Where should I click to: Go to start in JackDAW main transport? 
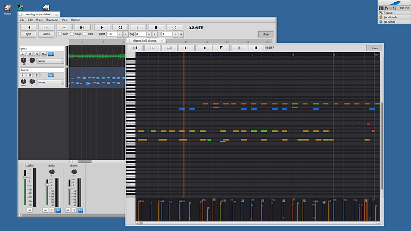[x=29, y=27]
